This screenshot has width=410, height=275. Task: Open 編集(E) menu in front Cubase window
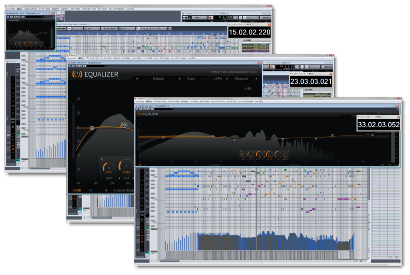pyautogui.click(x=149, y=101)
